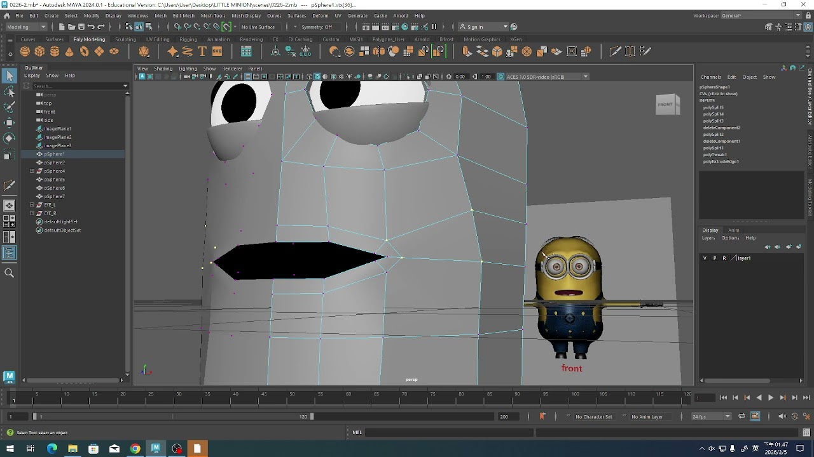814x457 pixels.
Task: Open the Mesh Tools menu
Action: click(x=213, y=15)
